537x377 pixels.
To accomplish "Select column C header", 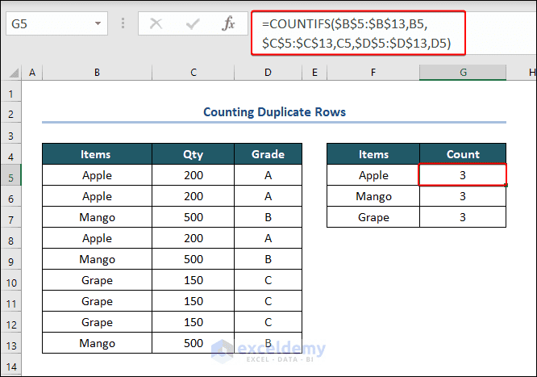I will click(194, 73).
